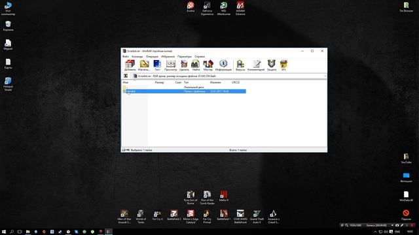Sort by the CRC32 column header
Image resolution: width=419 pixels, height=235 pixels.
click(x=236, y=82)
